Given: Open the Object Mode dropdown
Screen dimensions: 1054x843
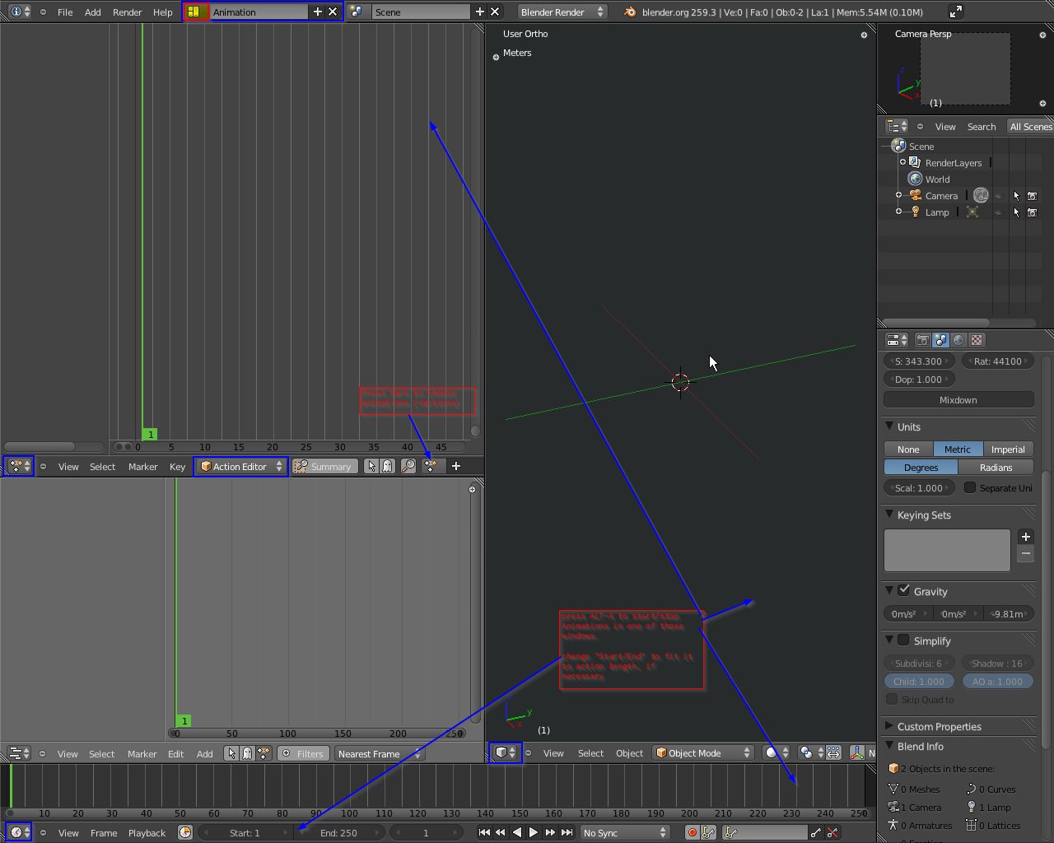Looking at the screenshot, I should (704, 753).
